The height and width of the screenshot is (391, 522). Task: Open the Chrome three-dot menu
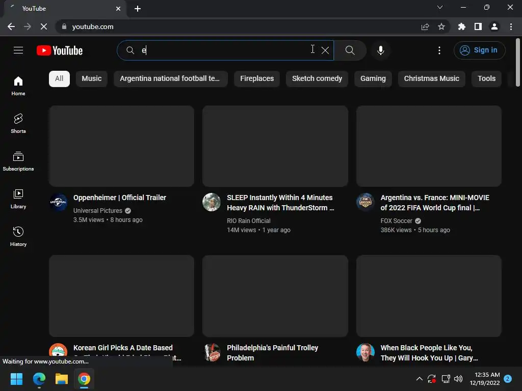(x=511, y=26)
